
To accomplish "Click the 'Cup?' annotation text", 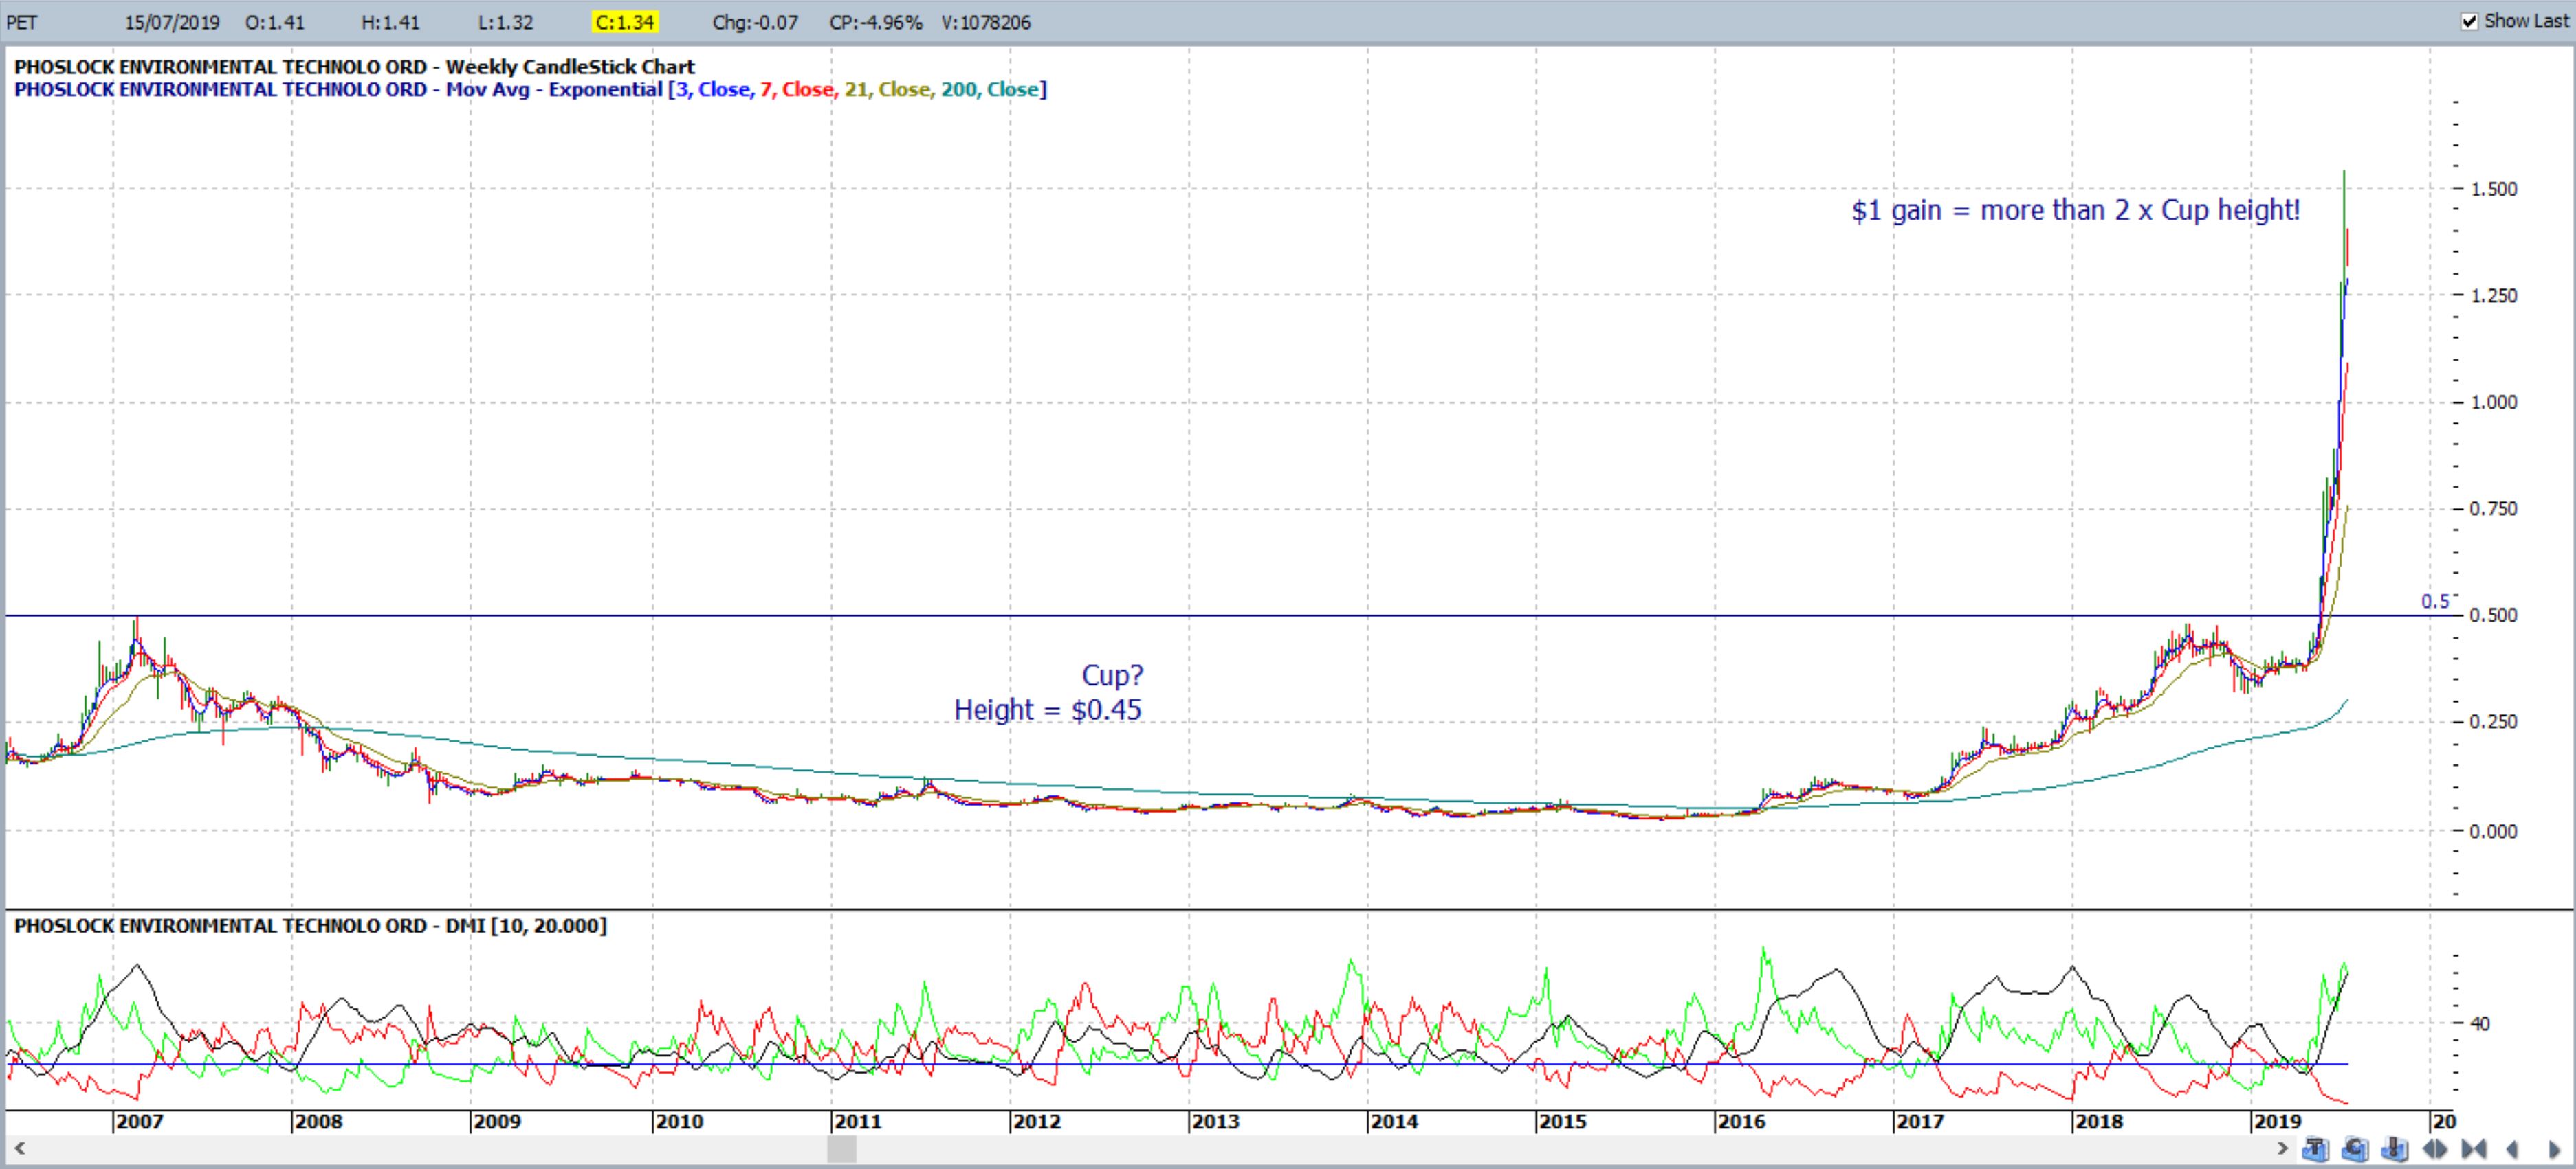I will coord(1112,677).
